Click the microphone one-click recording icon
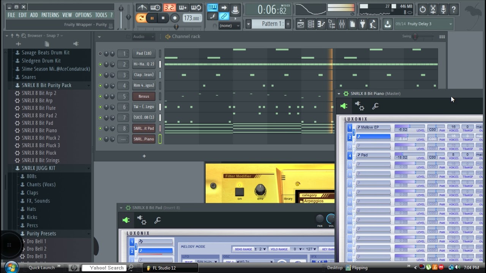Screen dimensions: 486x273 [443, 9]
